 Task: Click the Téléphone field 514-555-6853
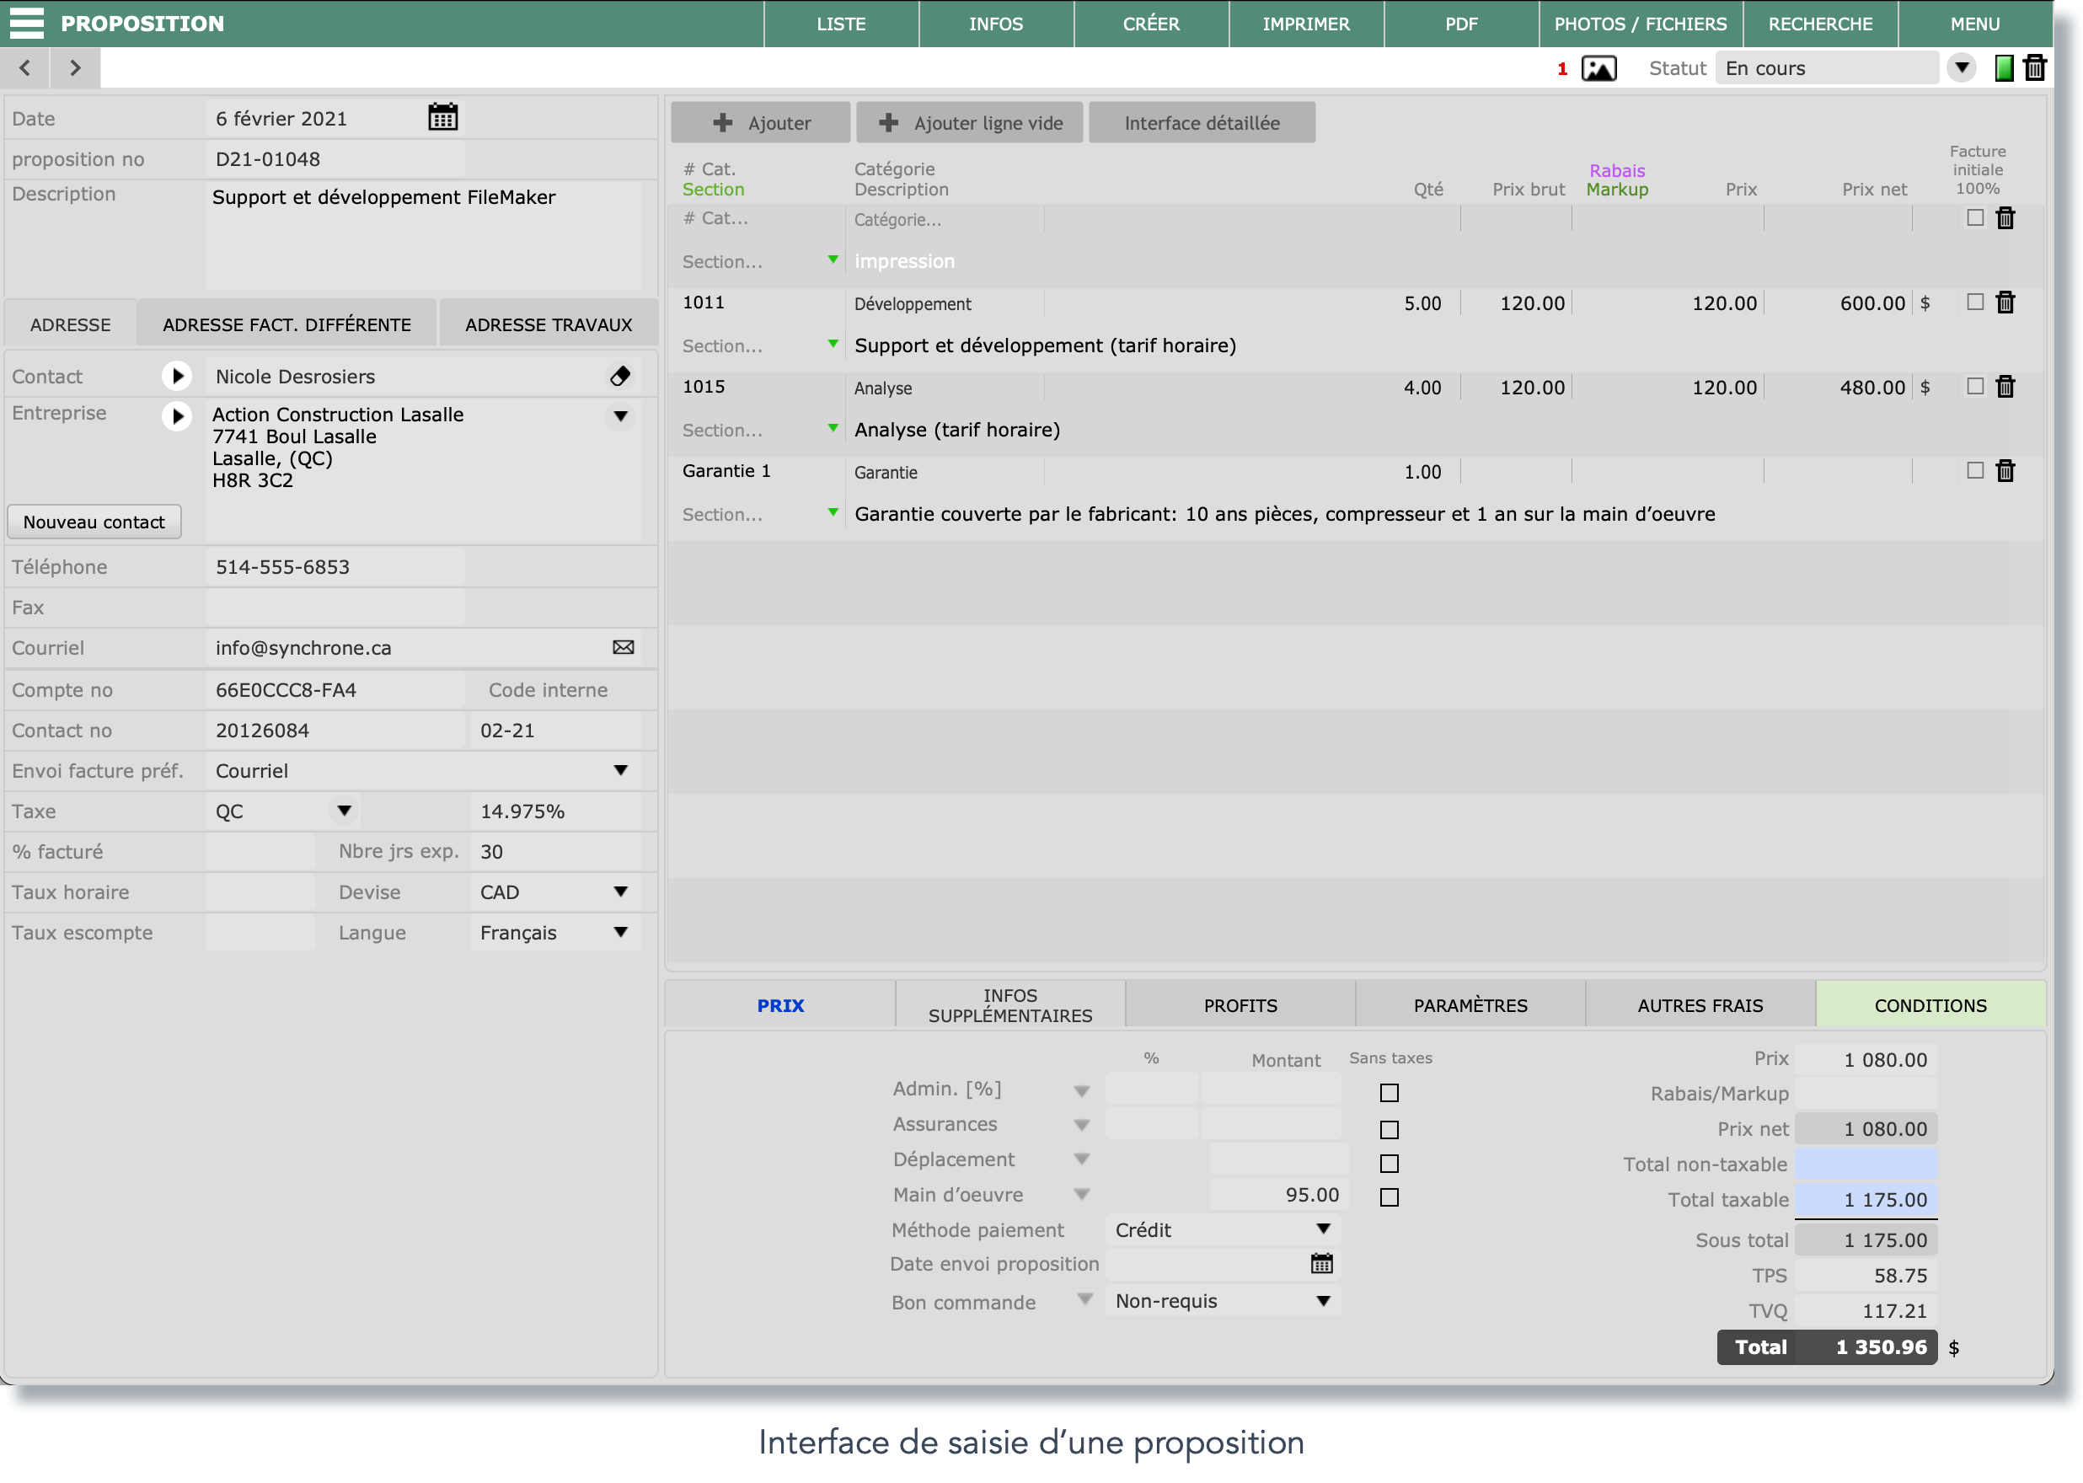point(335,567)
